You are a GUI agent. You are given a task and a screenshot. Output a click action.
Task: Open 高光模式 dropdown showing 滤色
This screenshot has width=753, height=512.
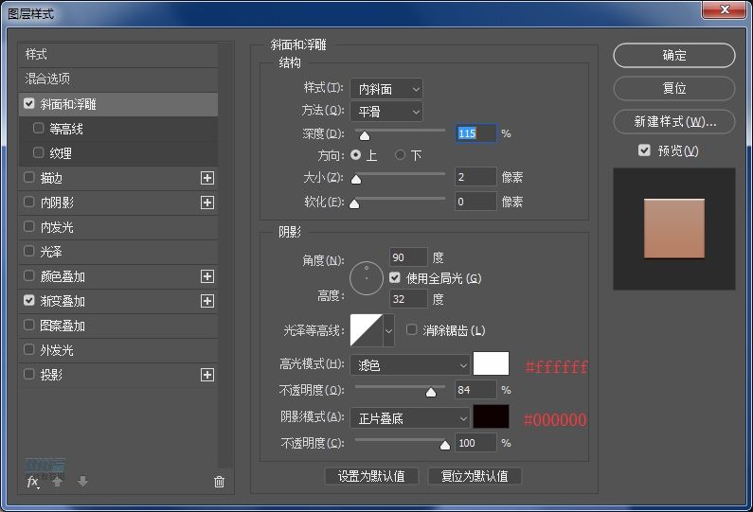click(x=410, y=365)
